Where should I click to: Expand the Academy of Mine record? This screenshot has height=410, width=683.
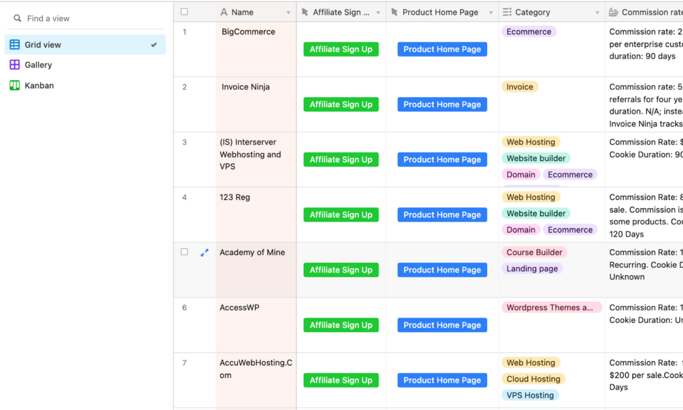205,253
